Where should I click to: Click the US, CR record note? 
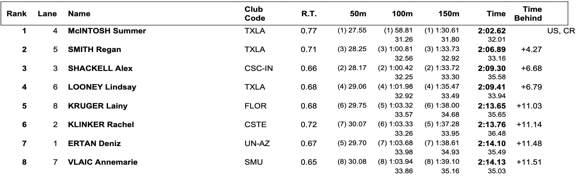tap(561, 31)
